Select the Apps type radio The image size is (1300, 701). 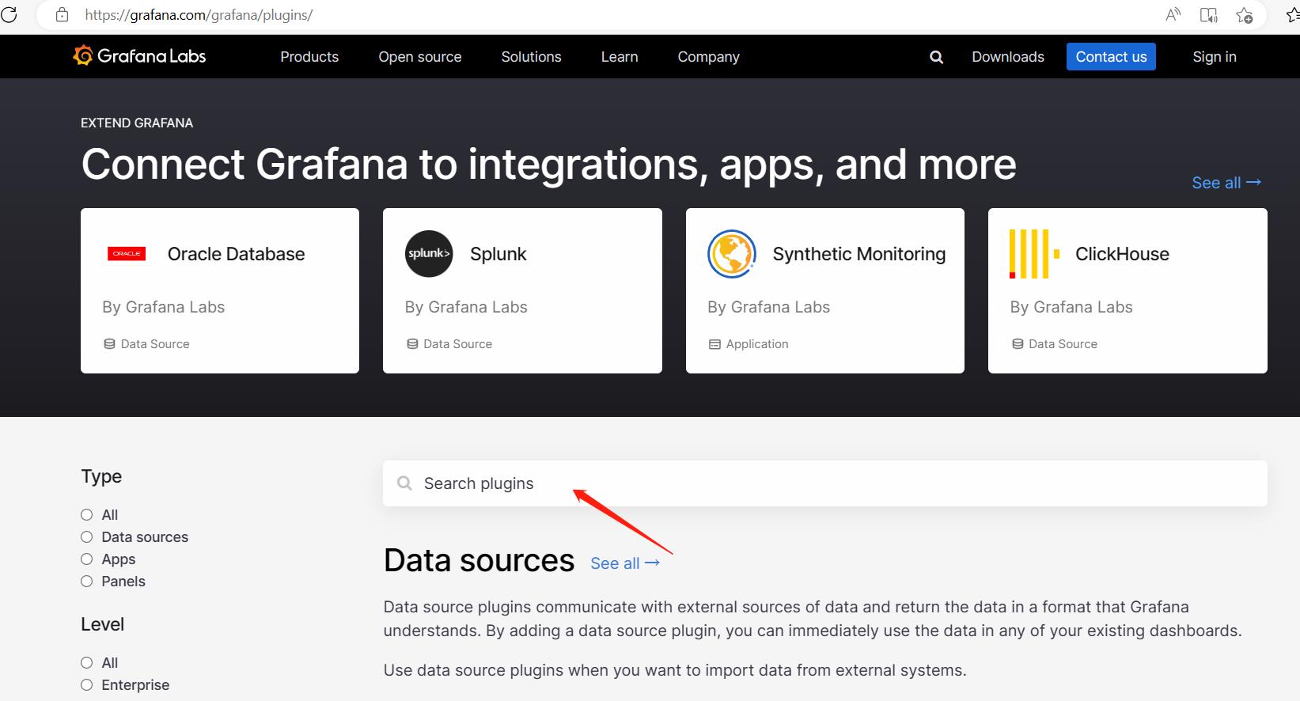[x=87, y=559]
